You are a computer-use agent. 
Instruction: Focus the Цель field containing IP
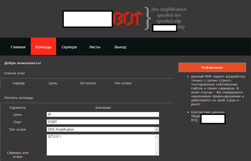pos(103,114)
